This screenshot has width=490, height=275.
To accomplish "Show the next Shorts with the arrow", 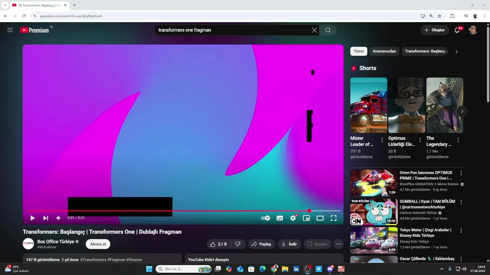I will pyautogui.click(x=462, y=112).
